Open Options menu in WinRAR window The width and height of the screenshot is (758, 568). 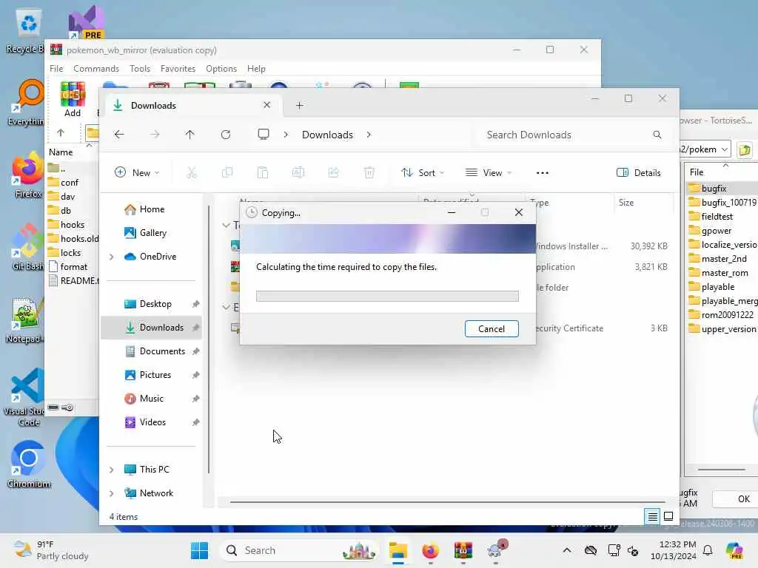click(x=221, y=69)
